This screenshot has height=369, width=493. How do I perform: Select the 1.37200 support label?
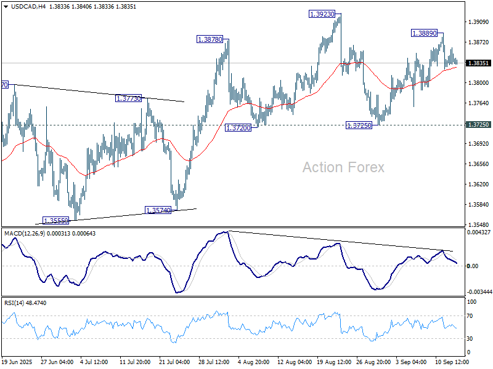[x=238, y=128]
